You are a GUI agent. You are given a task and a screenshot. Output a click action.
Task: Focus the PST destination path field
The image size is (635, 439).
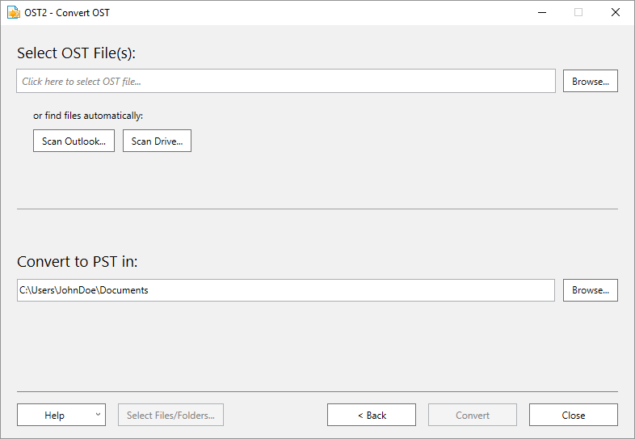click(285, 290)
